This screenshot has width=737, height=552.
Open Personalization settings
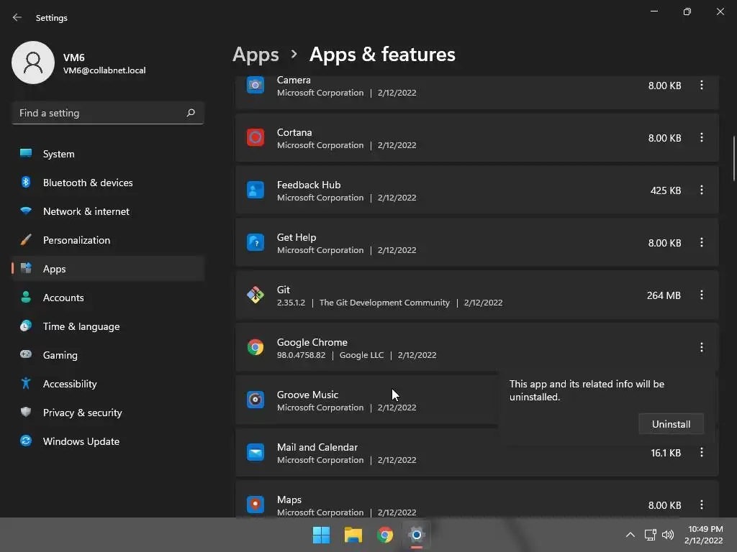click(x=108, y=240)
